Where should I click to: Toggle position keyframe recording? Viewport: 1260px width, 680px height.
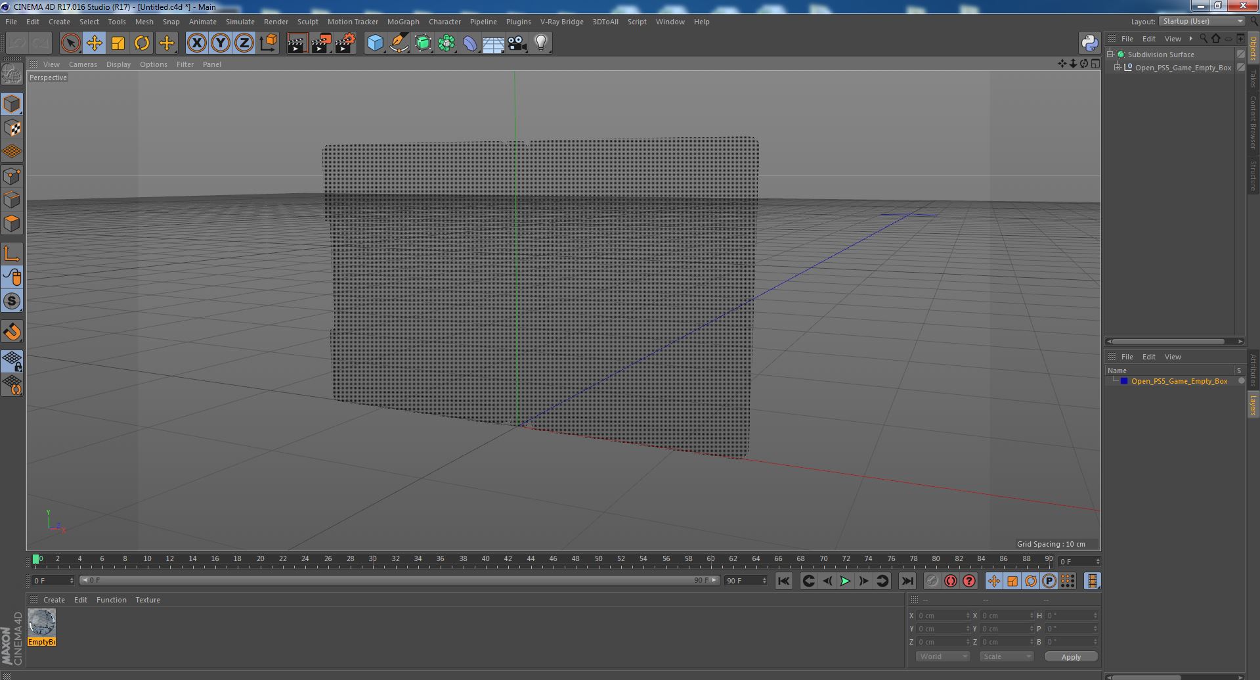(x=994, y=581)
